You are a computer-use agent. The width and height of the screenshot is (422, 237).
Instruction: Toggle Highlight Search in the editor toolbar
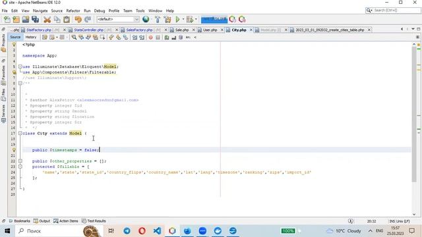95,38
